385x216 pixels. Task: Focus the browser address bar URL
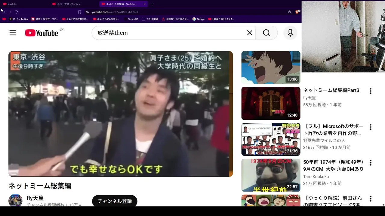pos(115,12)
